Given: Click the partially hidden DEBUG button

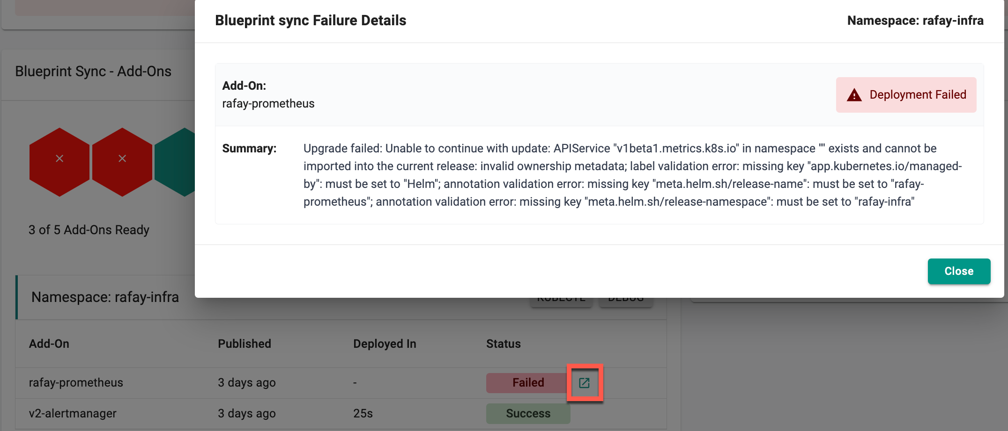Looking at the screenshot, I should tap(626, 302).
